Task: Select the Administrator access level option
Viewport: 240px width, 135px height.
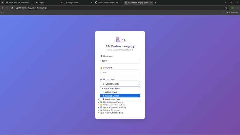Action: [x=120, y=92]
